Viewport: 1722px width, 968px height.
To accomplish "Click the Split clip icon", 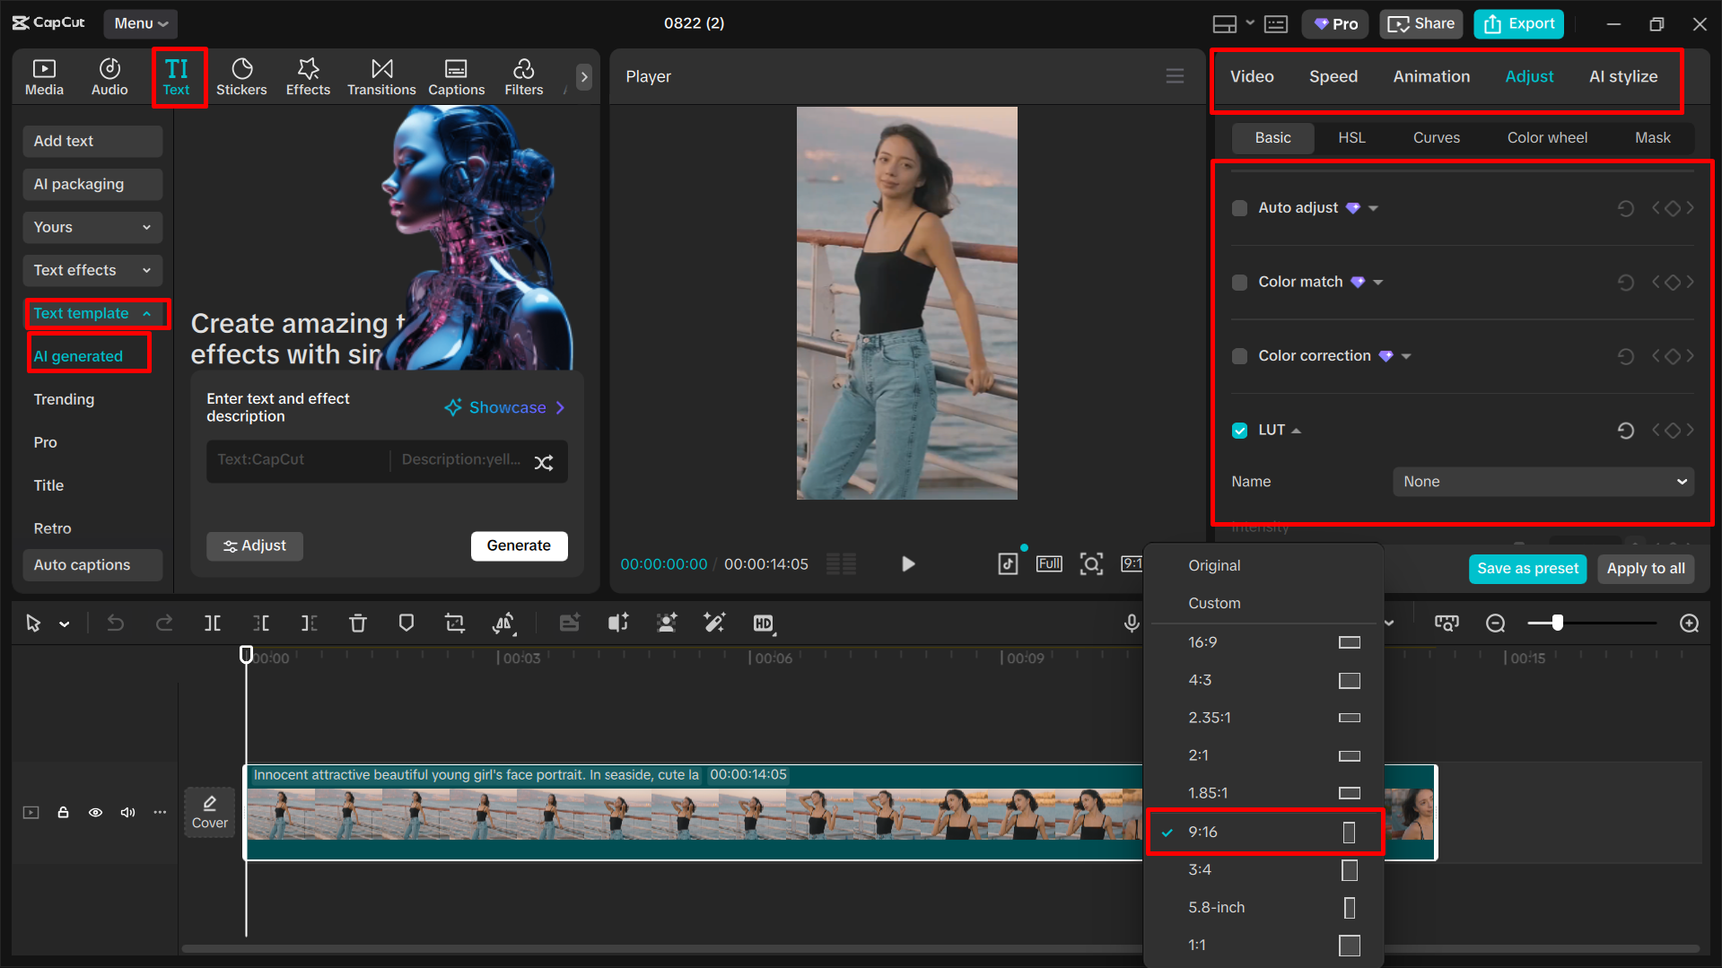I will (212, 623).
